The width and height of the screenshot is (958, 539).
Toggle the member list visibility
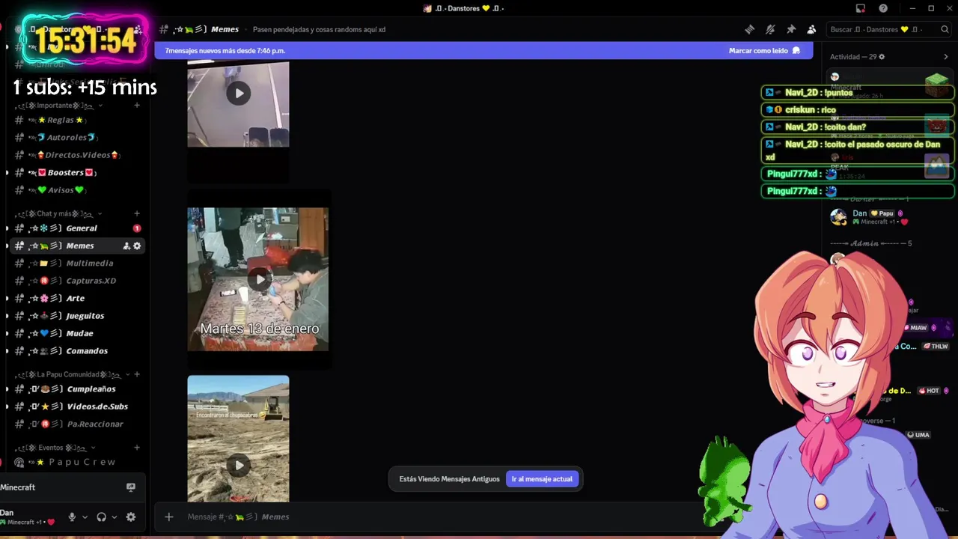pos(812,29)
